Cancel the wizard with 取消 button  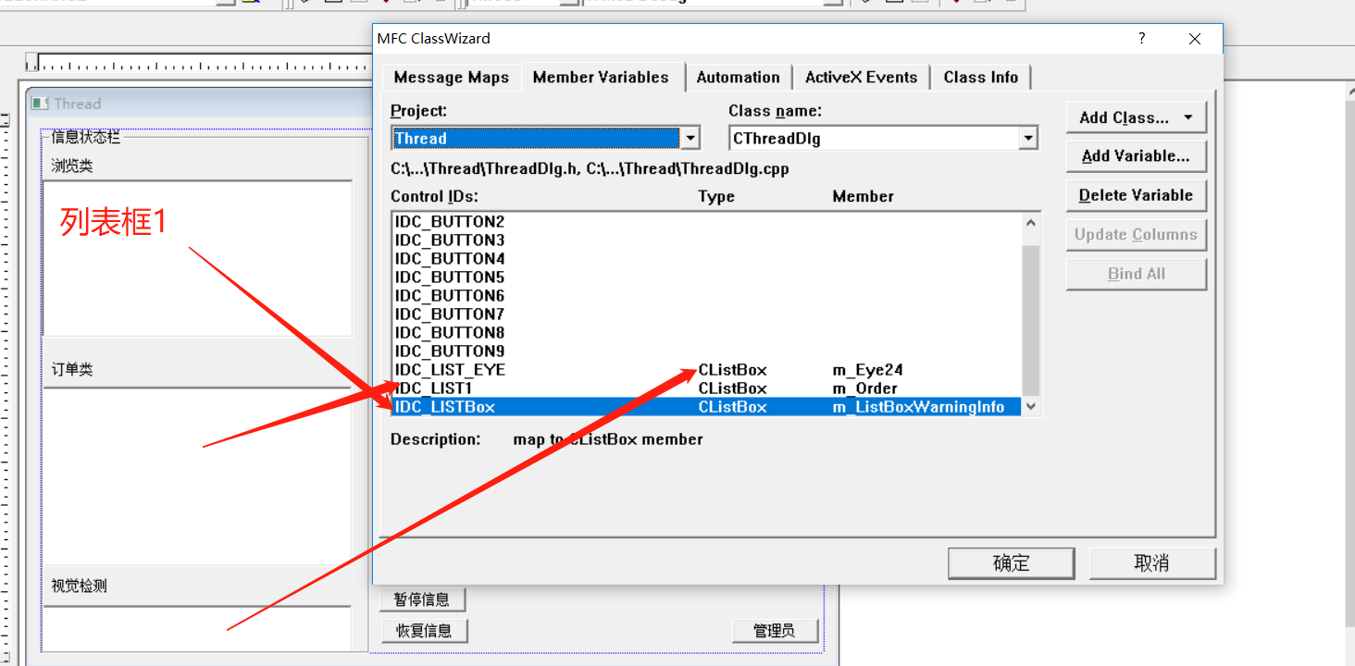coord(1151,562)
